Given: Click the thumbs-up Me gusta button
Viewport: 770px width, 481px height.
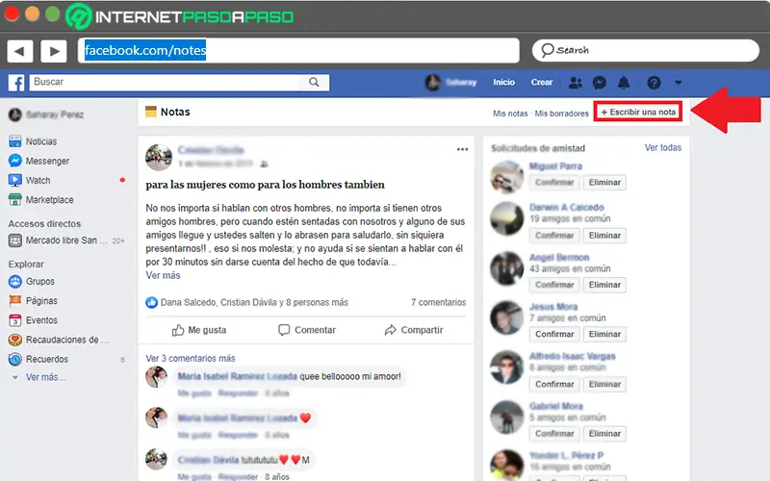Looking at the screenshot, I should point(199,330).
